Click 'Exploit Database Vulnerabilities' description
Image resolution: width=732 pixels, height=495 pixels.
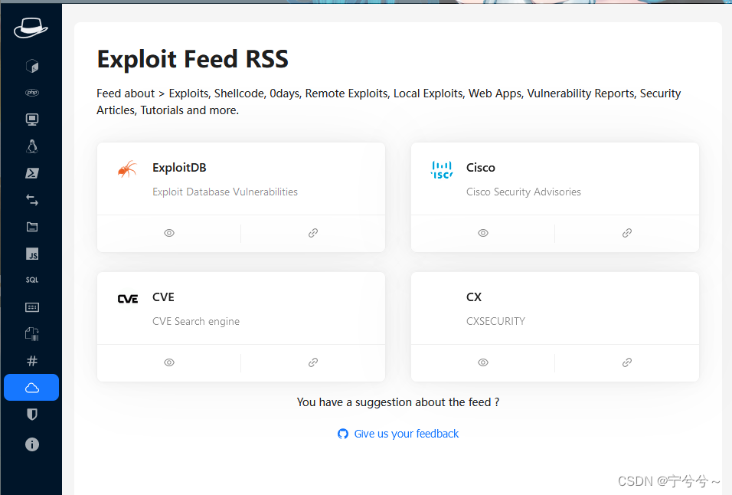pos(225,192)
